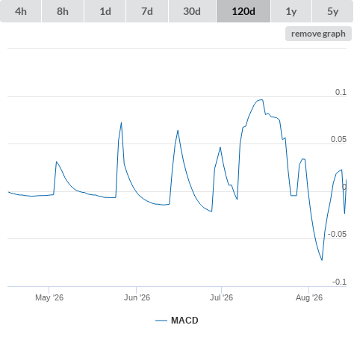
Task: Show the 5y time range
Action: click(333, 11)
